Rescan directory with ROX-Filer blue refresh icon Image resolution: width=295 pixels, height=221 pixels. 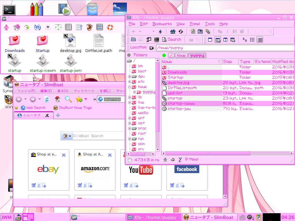click(37, 27)
